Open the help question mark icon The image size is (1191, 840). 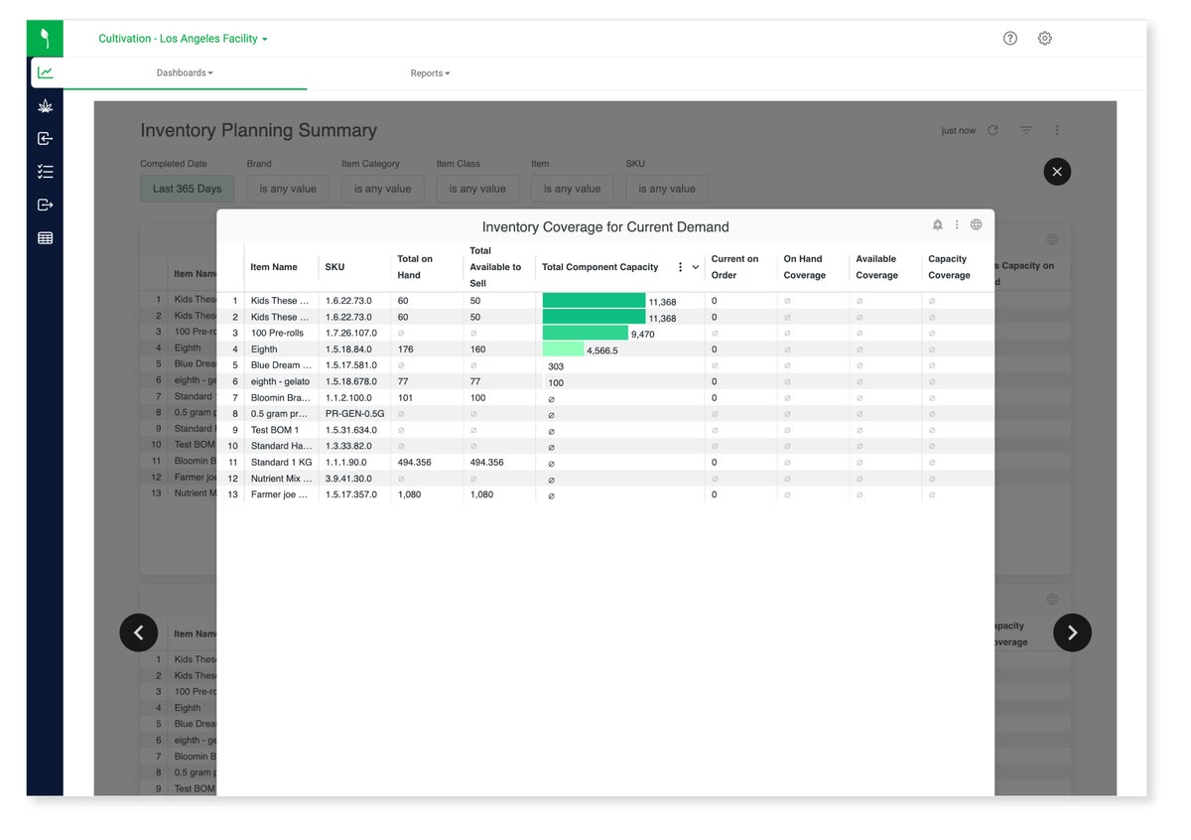coord(1009,38)
